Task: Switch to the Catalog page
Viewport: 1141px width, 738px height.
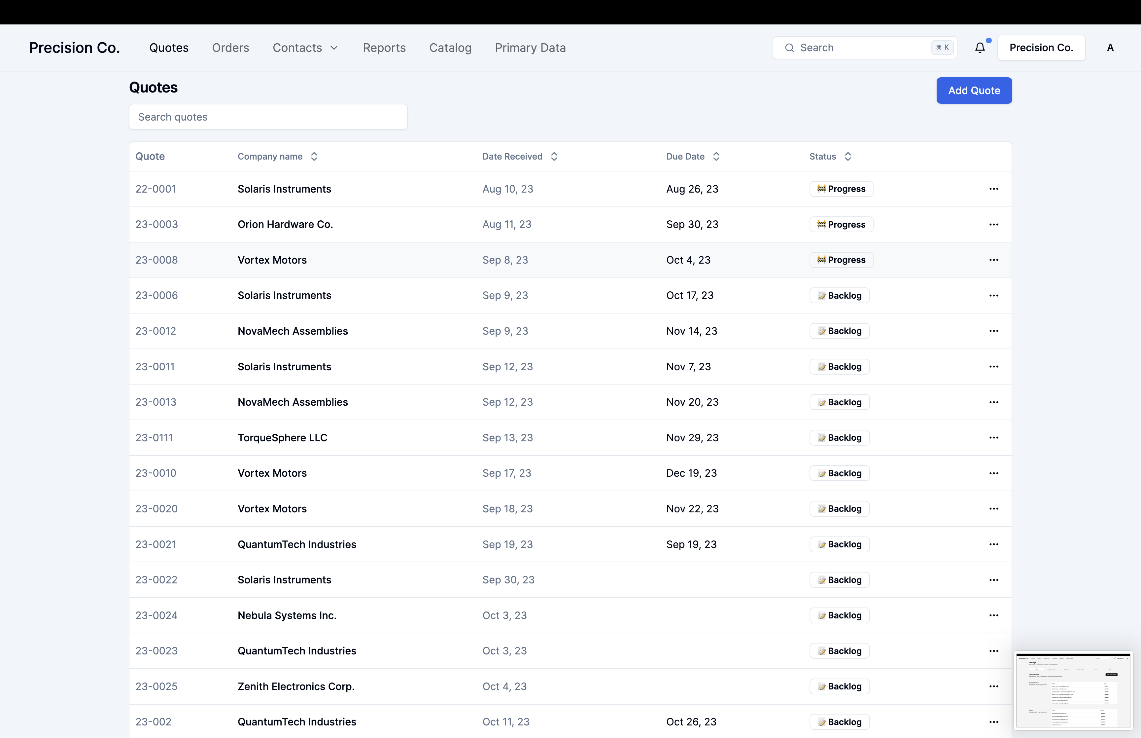Action: (x=450, y=48)
